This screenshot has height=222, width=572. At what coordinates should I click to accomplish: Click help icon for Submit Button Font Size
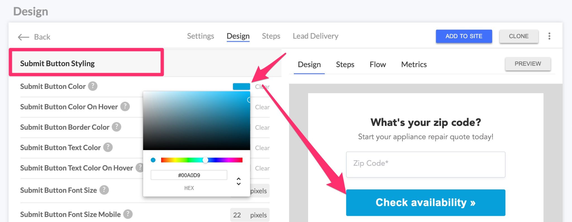coord(104,190)
